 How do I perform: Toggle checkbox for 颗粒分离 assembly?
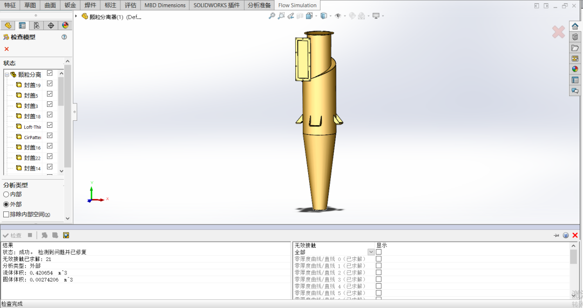(x=50, y=73)
